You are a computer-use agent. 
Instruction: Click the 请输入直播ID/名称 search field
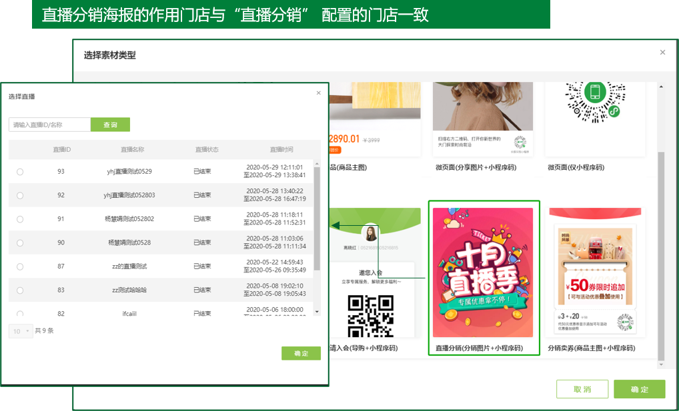coord(49,125)
